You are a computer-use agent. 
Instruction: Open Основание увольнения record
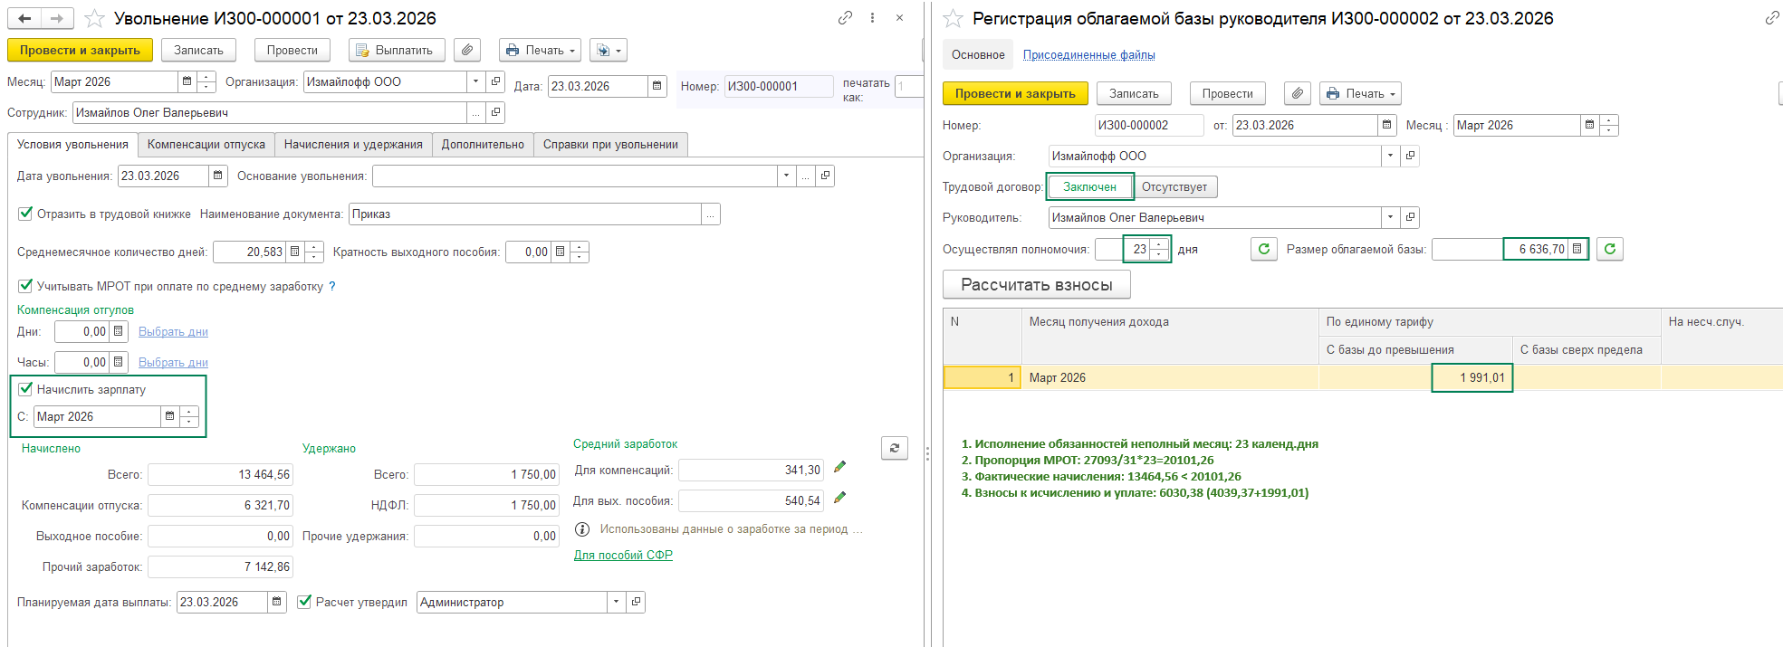[825, 176]
